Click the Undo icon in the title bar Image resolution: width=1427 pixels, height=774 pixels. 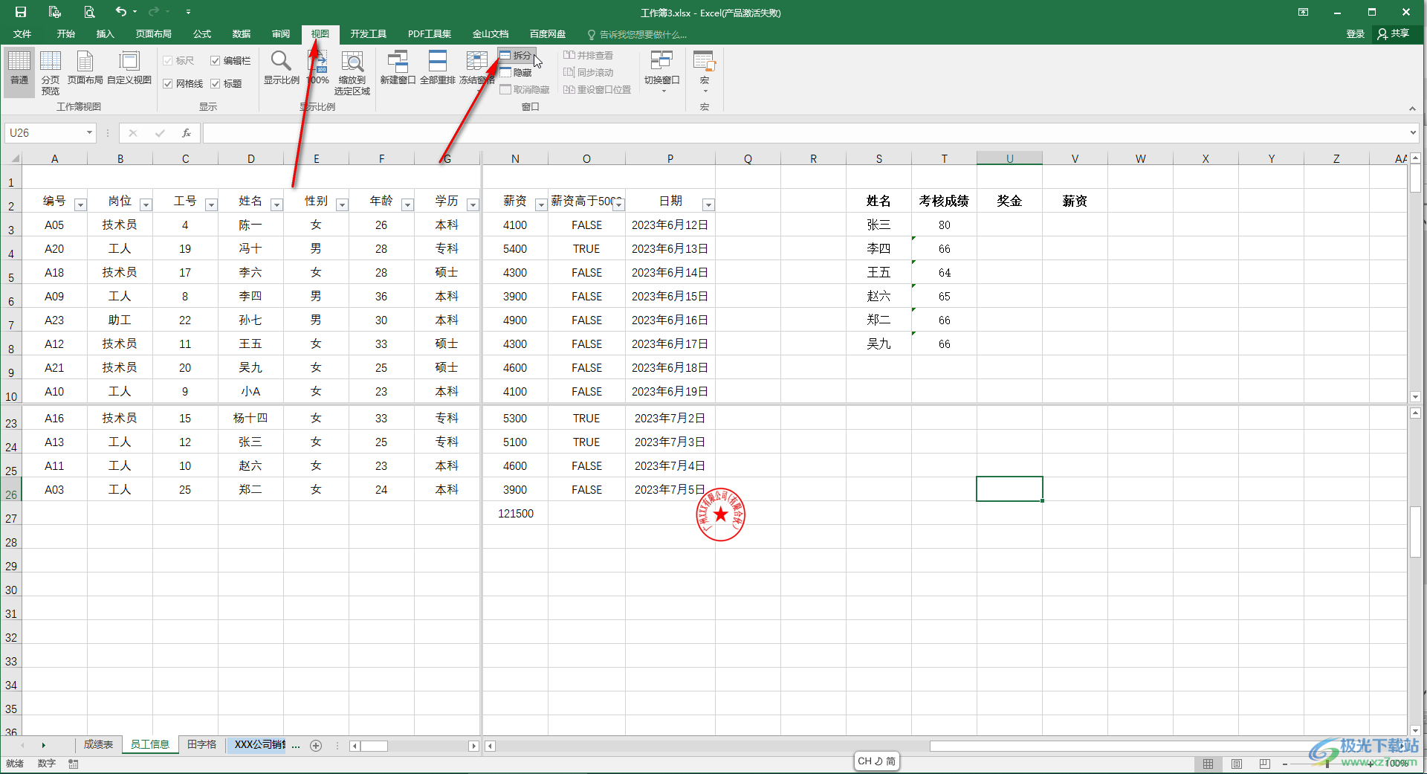click(x=121, y=12)
